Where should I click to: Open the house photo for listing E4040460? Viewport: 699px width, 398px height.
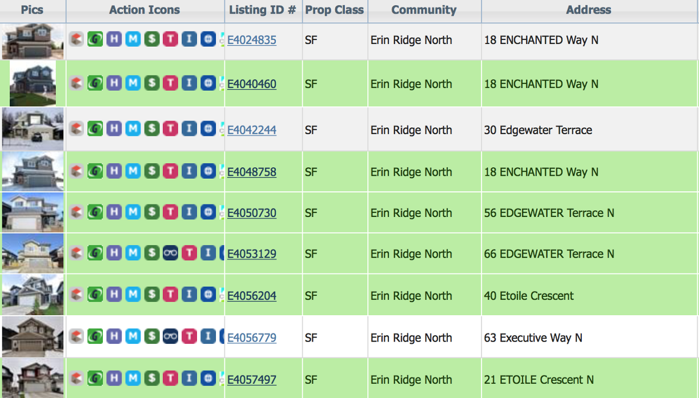33,83
